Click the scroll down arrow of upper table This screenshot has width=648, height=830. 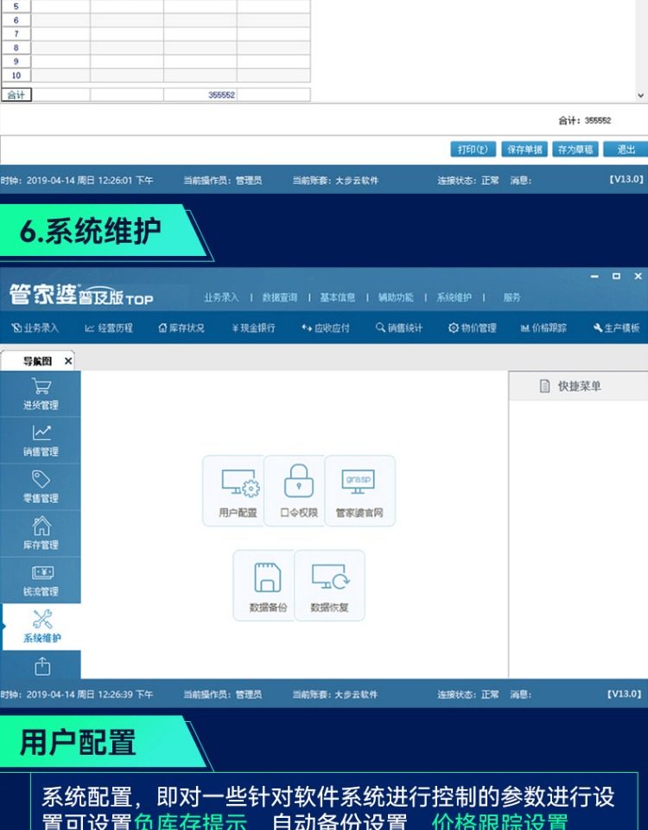(640, 96)
